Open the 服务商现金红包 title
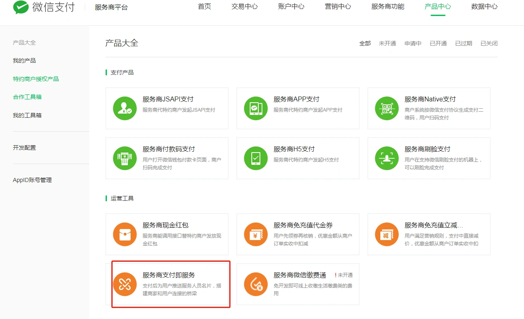Screen dimensions: 524x319 (165, 225)
